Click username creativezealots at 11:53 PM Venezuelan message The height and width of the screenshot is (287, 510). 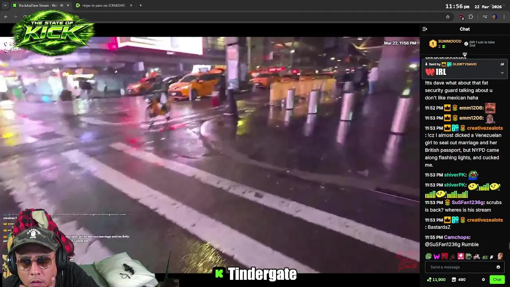coord(484,128)
